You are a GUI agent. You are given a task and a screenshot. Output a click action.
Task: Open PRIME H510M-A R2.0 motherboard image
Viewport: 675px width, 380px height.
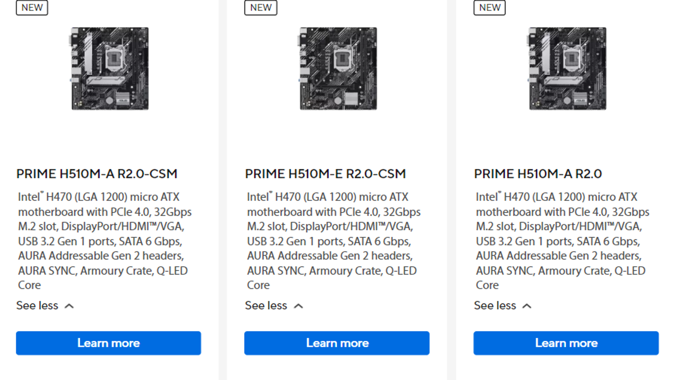pyautogui.click(x=567, y=68)
